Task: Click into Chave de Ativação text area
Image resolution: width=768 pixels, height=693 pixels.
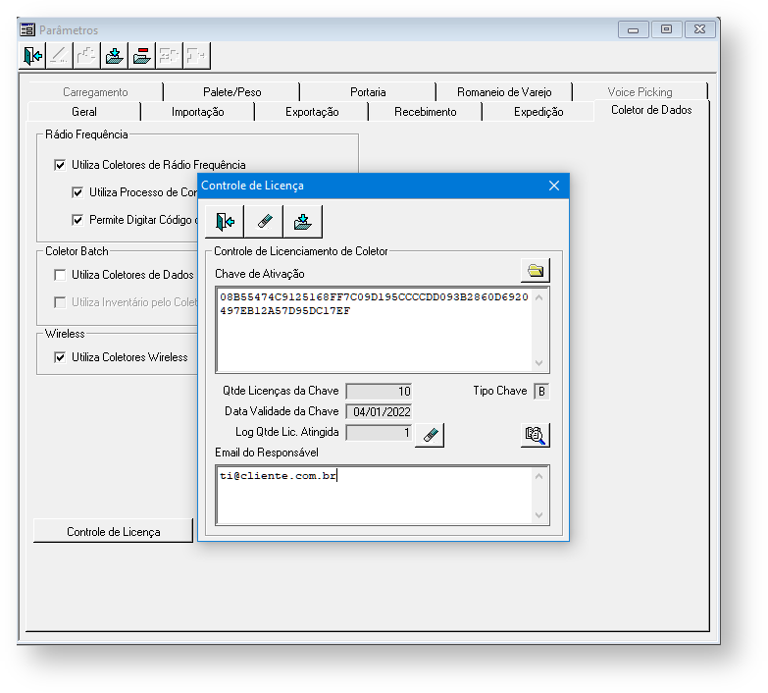Action: tap(375, 330)
